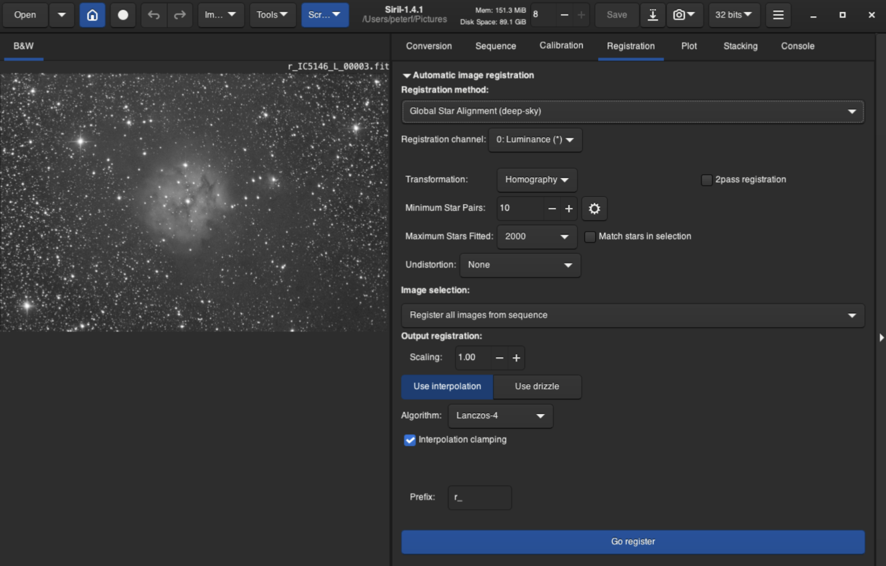Viewport: 886px width, 566px height.
Task: Open the Algorithm Lanczos-4 dropdown
Action: (x=500, y=416)
